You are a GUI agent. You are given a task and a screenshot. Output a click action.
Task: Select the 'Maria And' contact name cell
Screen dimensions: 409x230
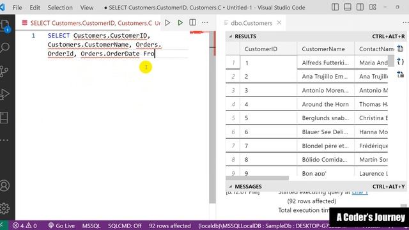[x=371, y=63]
